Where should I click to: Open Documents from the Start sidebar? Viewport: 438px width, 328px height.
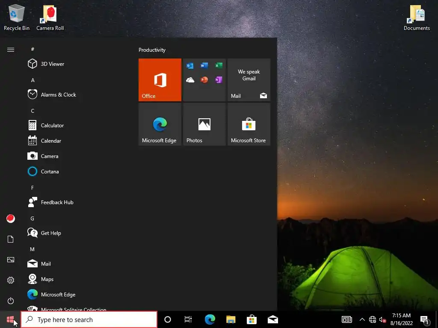11,239
